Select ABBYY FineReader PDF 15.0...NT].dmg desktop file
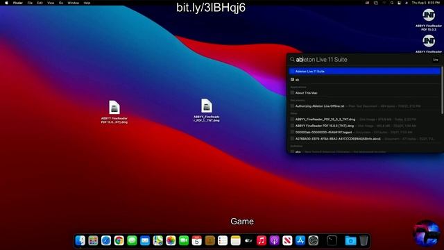 114,112
